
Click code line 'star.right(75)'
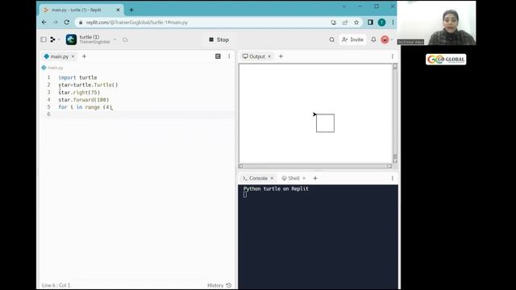79,93
